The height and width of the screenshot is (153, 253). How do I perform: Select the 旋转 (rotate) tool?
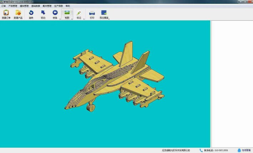31,12
